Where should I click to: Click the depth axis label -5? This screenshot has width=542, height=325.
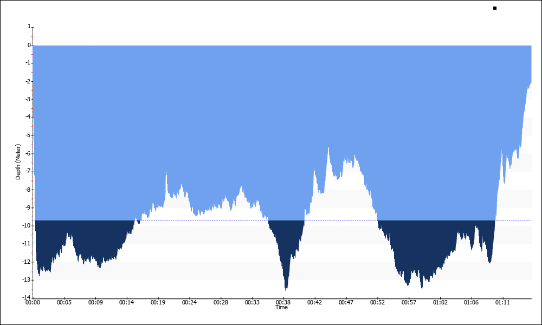pyautogui.click(x=28, y=135)
